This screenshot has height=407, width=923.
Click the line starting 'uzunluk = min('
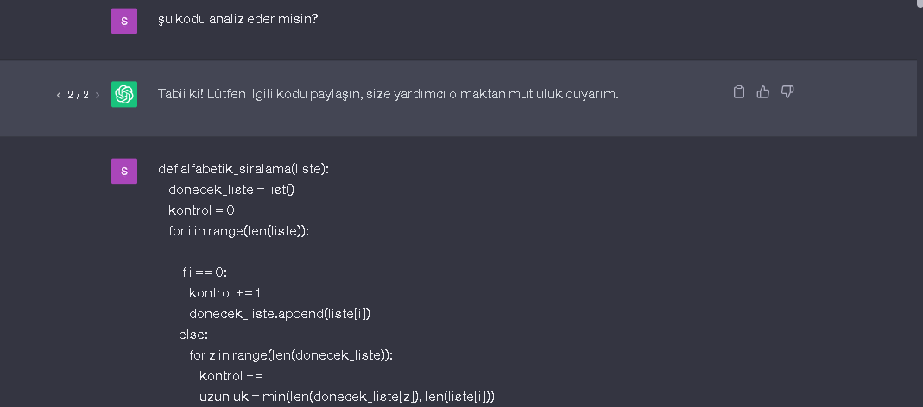347,397
